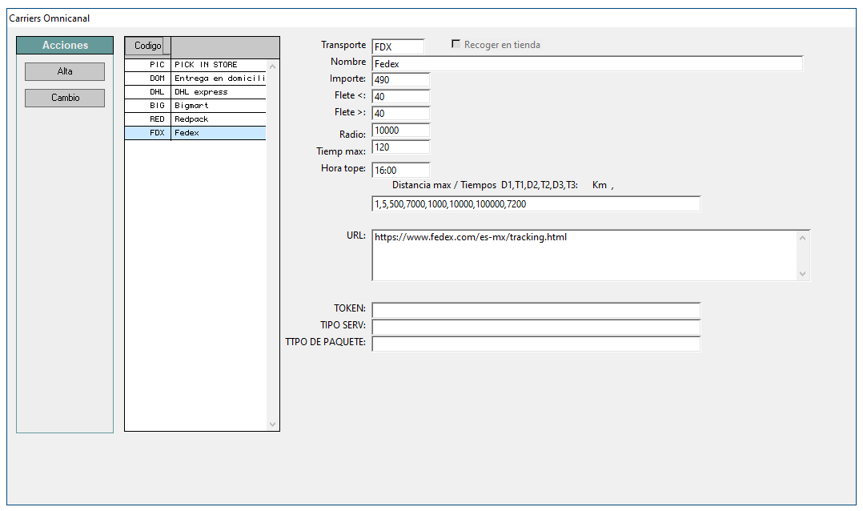Click the Importe field showing 490
The width and height of the screenshot is (863, 511).
pyautogui.click(x=400, y=80)
